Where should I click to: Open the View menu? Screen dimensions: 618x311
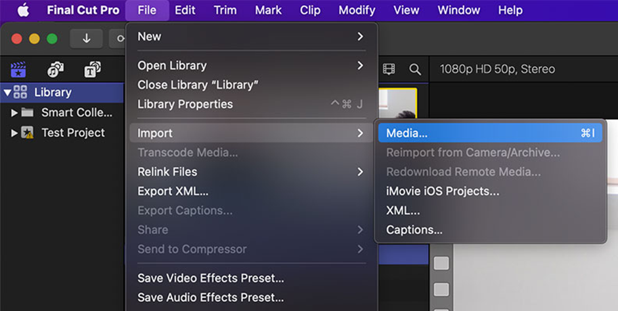(407, 10)
